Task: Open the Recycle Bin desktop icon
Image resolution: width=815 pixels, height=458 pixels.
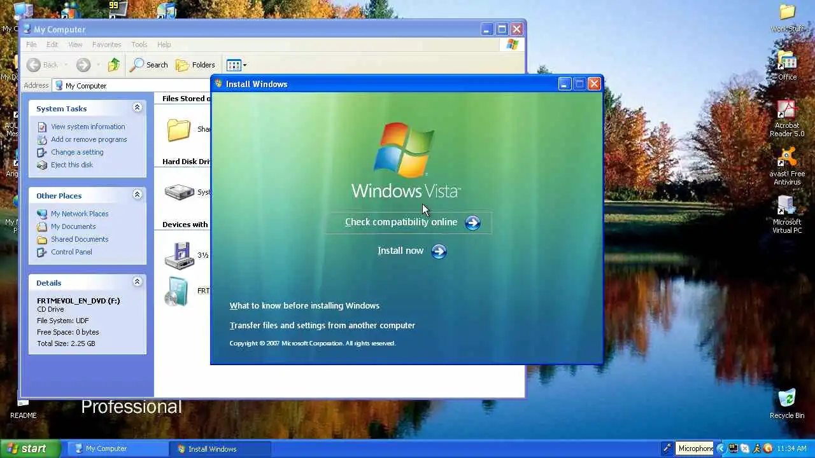Action: (x=787, y=403)
